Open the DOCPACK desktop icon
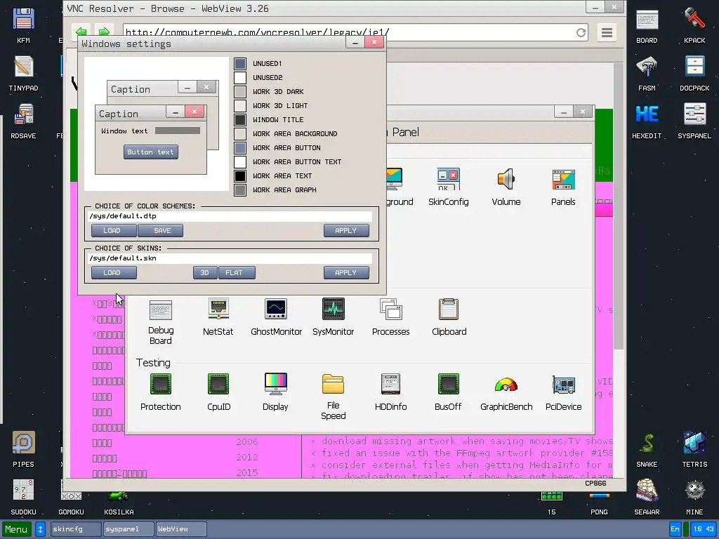 [x=694, y=73]
